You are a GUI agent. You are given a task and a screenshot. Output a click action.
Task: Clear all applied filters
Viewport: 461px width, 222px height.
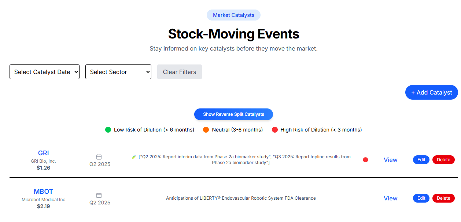(180, 72)
